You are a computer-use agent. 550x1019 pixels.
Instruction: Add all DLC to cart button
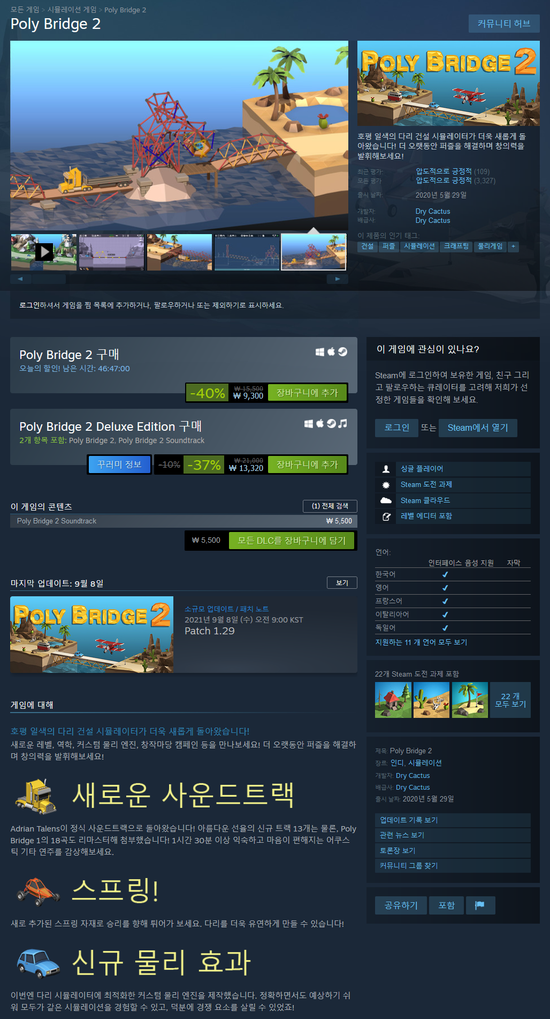point(292,541)
